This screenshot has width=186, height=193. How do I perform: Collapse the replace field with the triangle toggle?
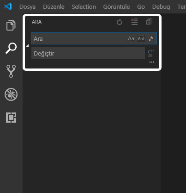(x=28, y=46)
